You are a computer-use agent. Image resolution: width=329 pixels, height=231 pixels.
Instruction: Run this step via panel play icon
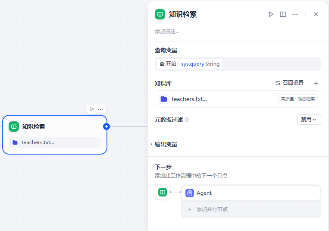(271, 14)
